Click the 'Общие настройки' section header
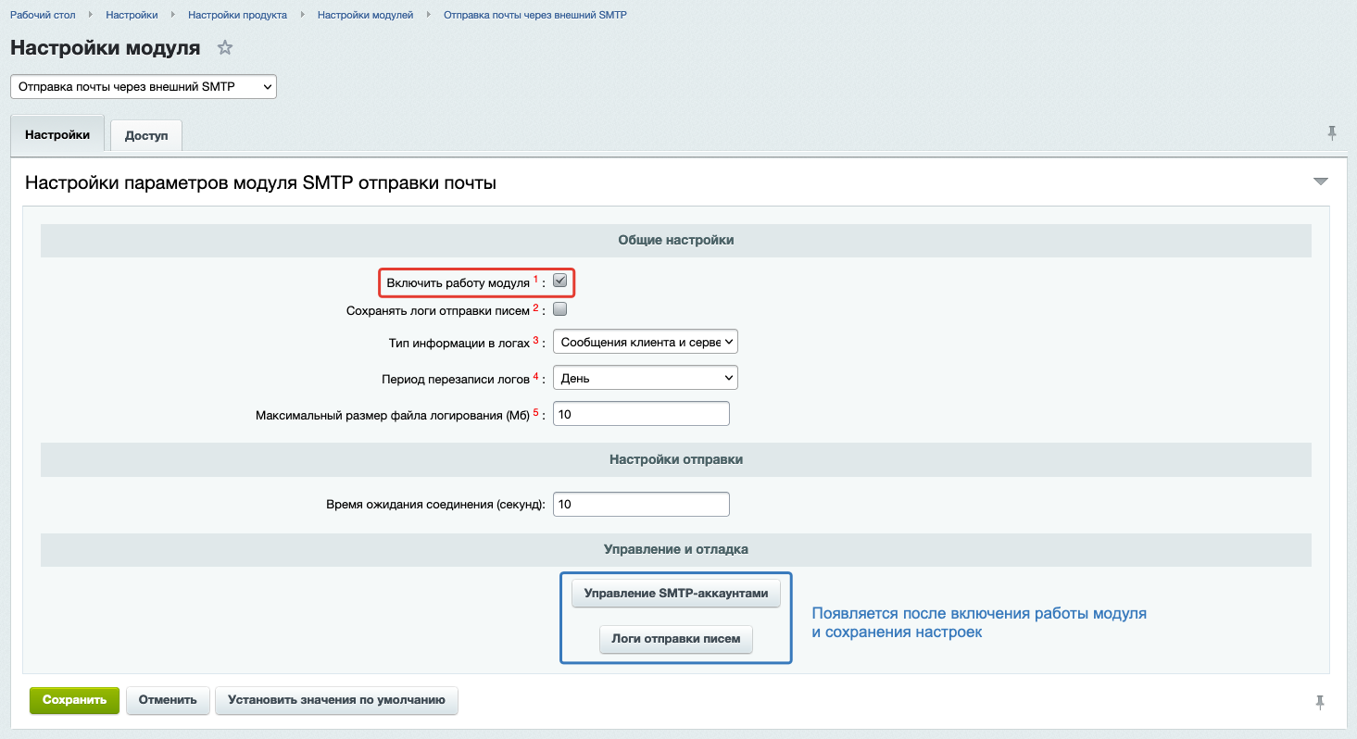 point(676,240)
